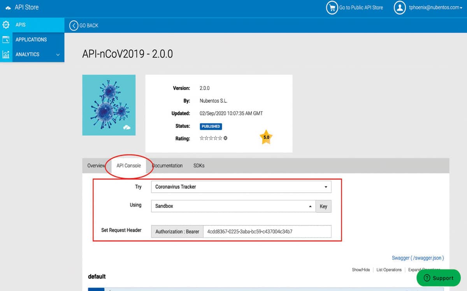The height and width of the screenshot is (291, 467).
Task: Click the gold 5.0 star badge
Action: (266, 137)
